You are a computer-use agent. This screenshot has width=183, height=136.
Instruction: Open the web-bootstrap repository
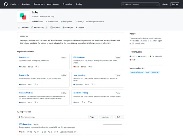(79, 75)
